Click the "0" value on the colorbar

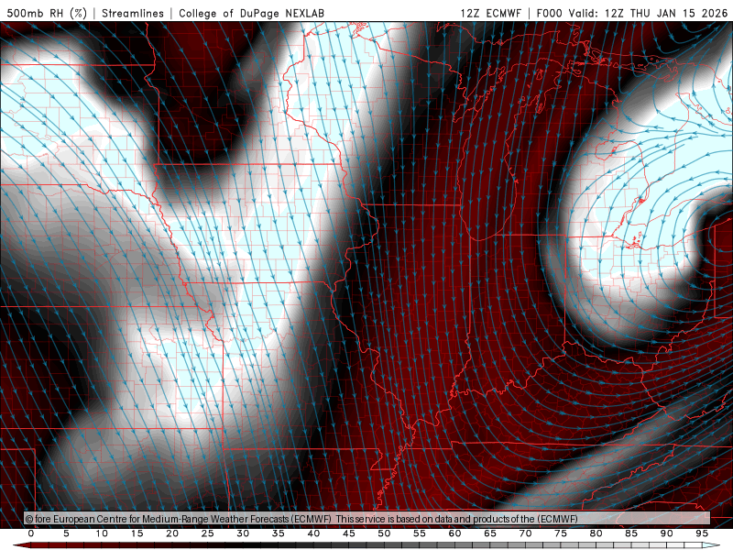tap(31, 533)
